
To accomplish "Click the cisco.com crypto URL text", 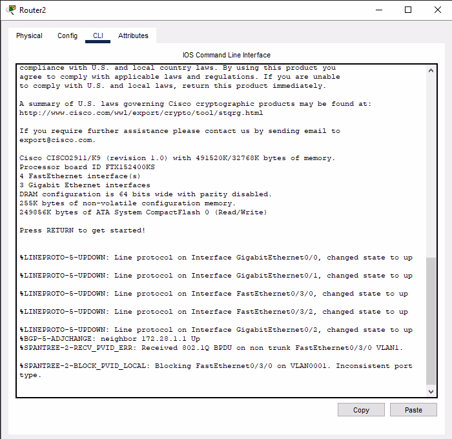I will click(141, 113).
